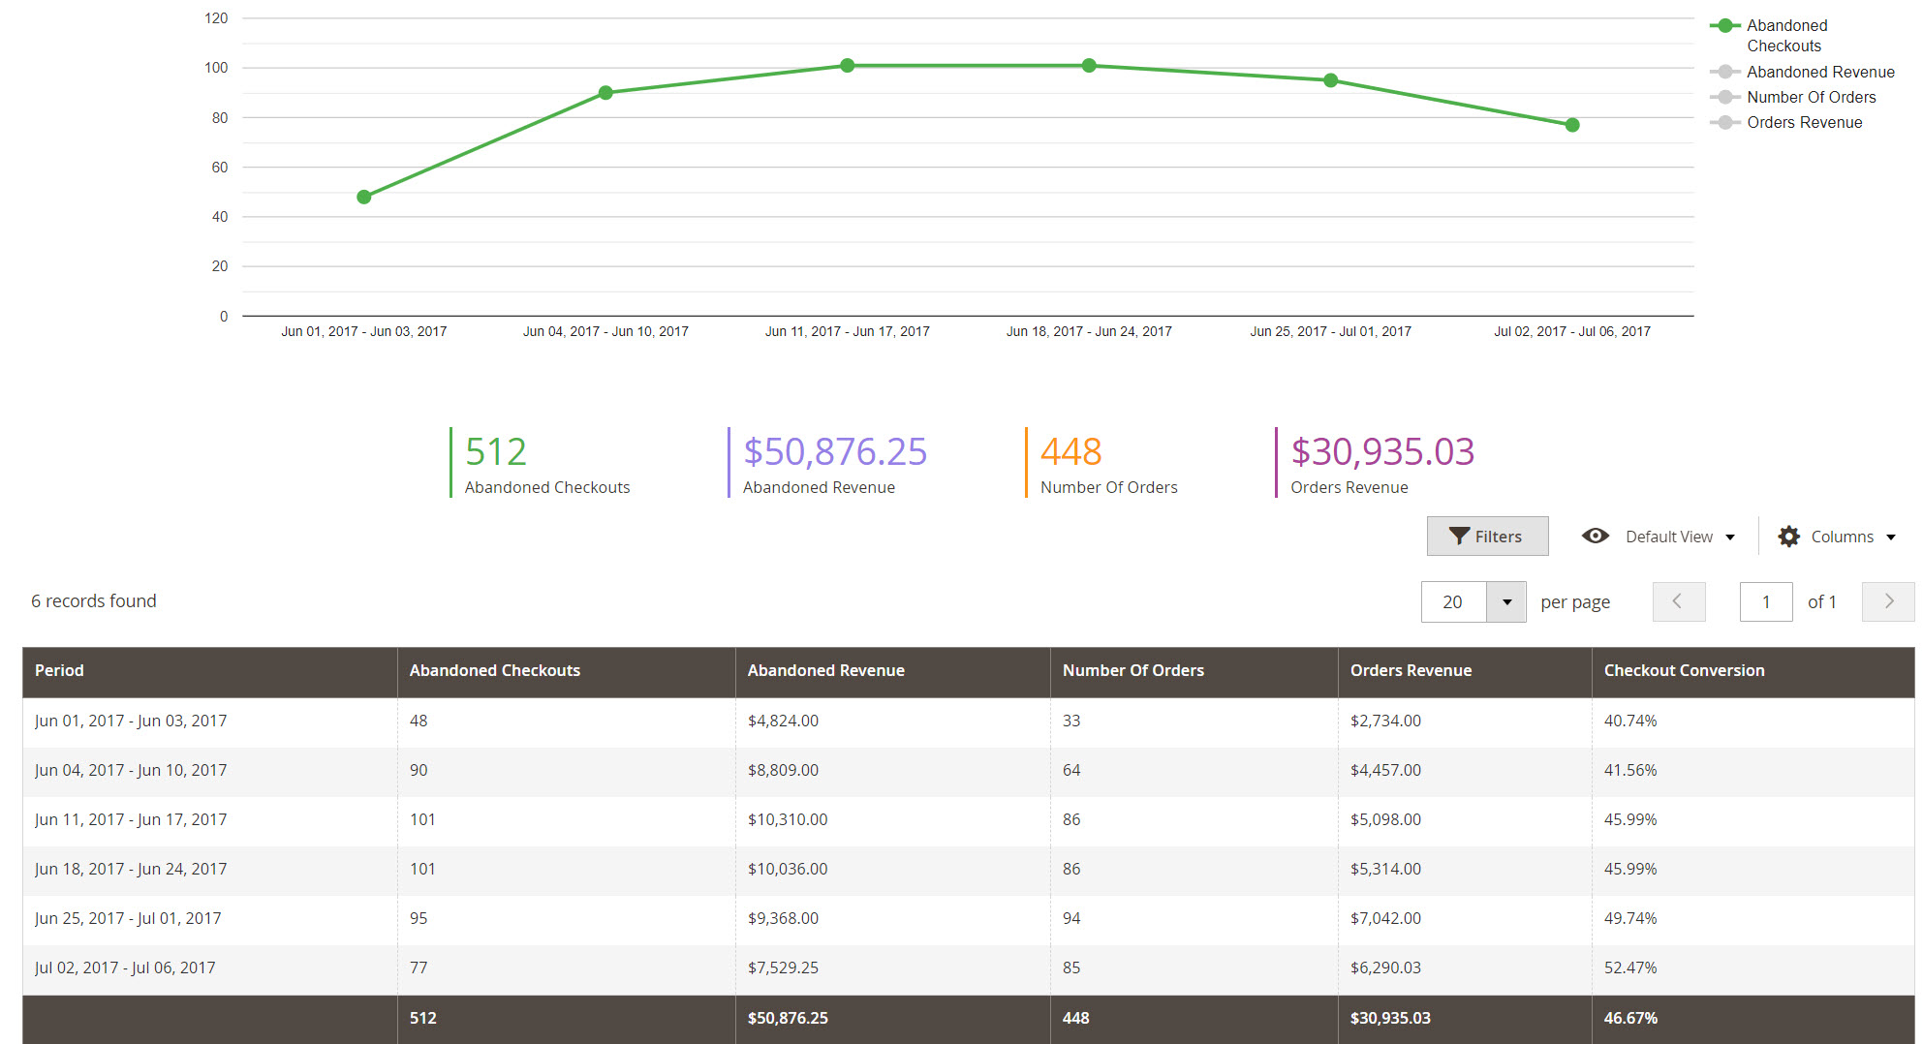Click the Filters button
1923x1044 pixels.
1487,537
